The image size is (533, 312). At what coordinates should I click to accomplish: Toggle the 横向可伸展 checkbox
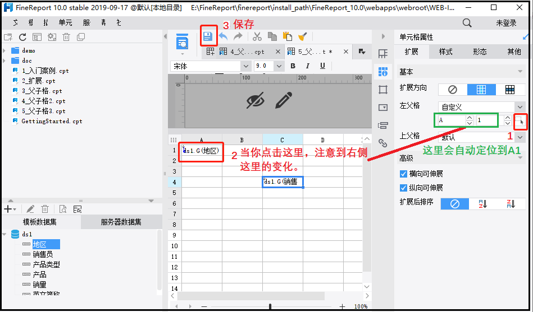click(403, 174)
